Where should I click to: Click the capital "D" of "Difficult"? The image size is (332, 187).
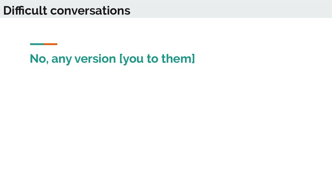coord(8,11)
